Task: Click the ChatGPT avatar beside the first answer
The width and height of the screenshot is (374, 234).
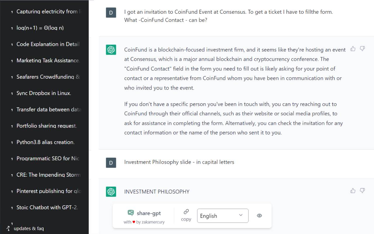Action: 111,50
